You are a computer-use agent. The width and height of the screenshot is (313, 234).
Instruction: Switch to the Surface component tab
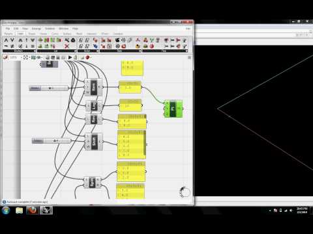tap(67, 34)
